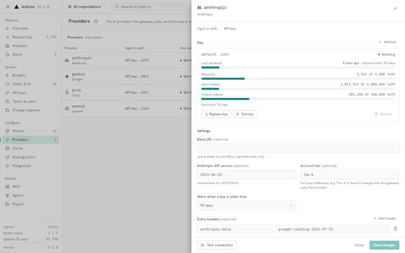The image size is (405, 253).
Task: Open Teams & users
Action: point(31,102)
